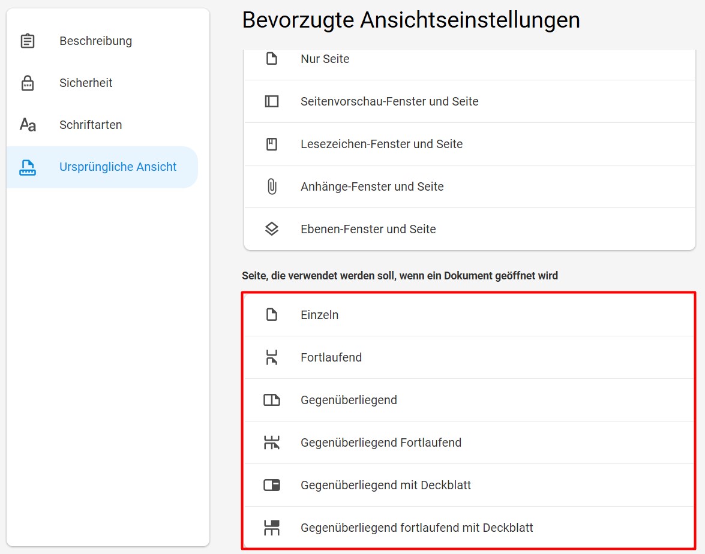Select Gegenüberliegend mit Deckblatt layout
The image size is (705, 554).
pyautogui.click(x=469, y=485)
